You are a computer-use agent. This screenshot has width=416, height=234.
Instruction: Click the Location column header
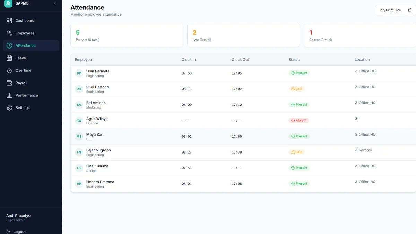(362, 60)
